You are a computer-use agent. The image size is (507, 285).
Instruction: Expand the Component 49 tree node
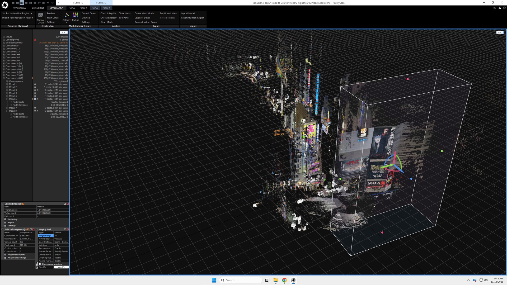(x=4, y=60)
